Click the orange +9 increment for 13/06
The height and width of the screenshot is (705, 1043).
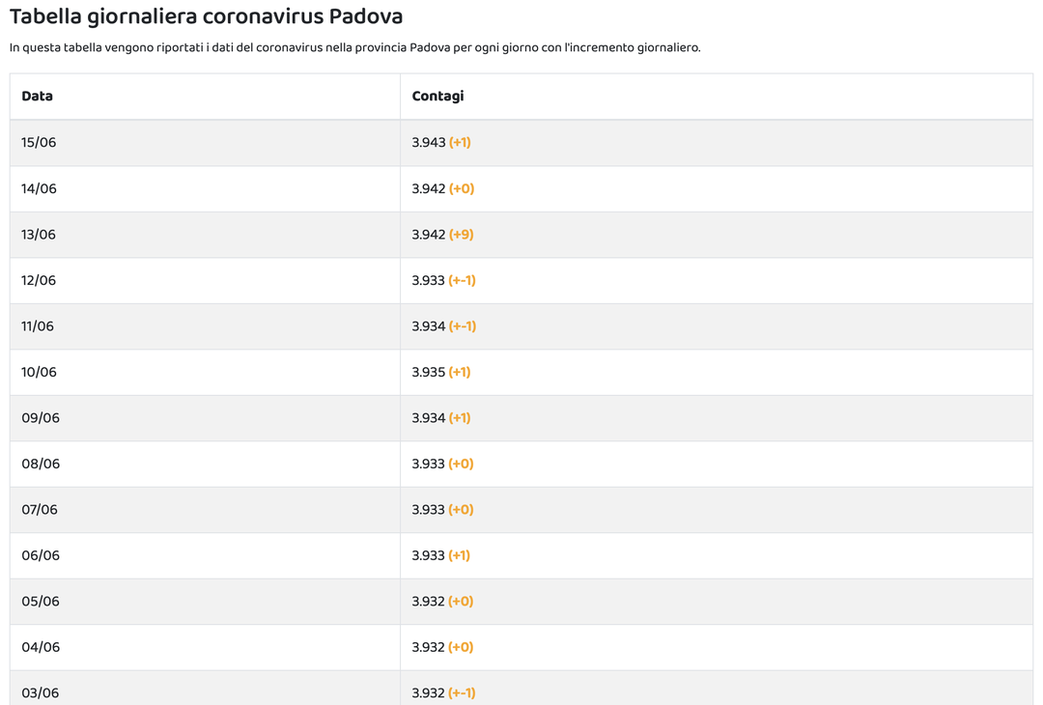(x=462, y=235)
